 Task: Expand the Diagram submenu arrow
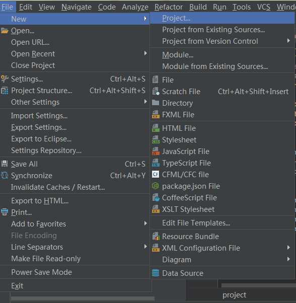(x=288, y=259)
